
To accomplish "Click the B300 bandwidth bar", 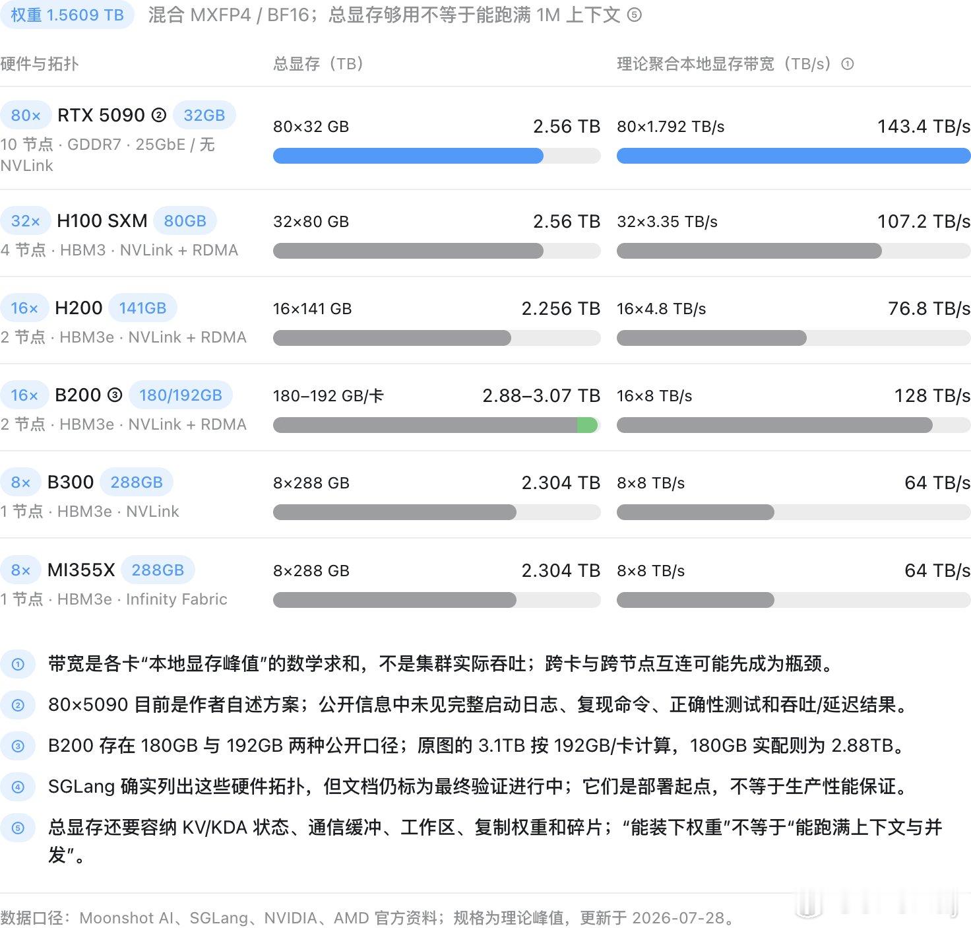I will (695, 512).
